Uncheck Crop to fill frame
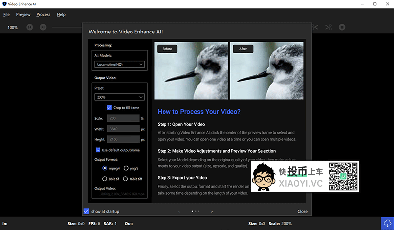Image resolution: width=394 pixels, height=230 pixels. pyautogui.click(x=109, y=107)
